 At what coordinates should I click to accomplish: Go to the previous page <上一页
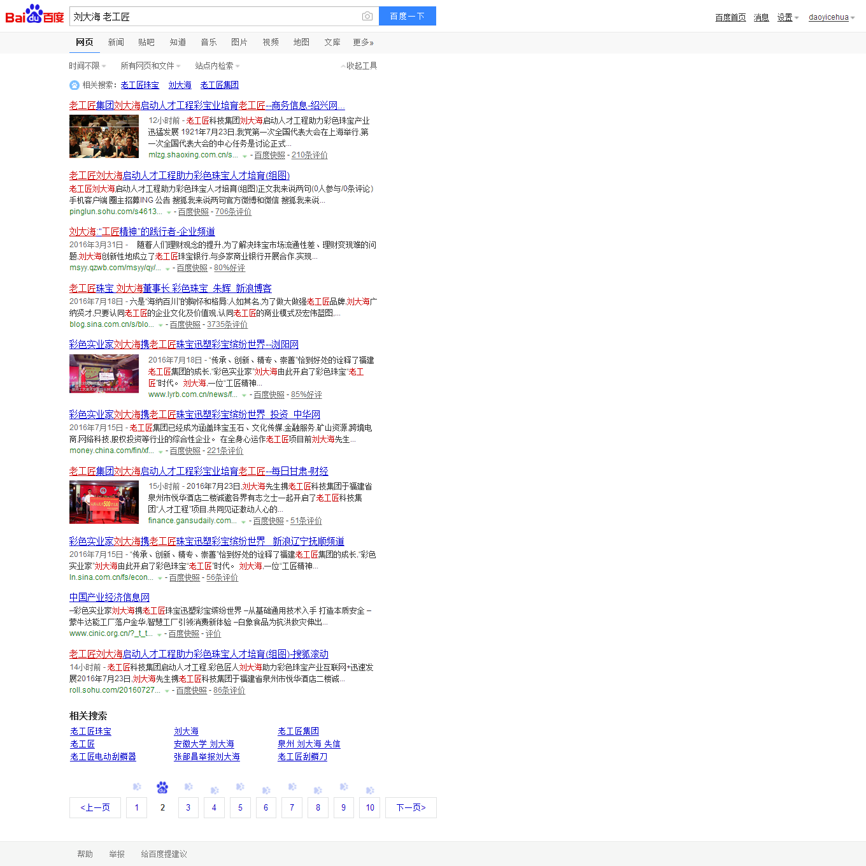tap(95, 807)
